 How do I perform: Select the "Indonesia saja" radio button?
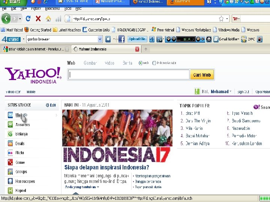point(154,63)
